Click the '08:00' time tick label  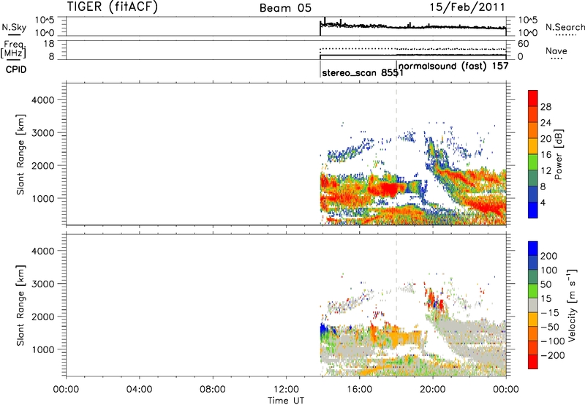pyautogui.click(x=212, y=390)
